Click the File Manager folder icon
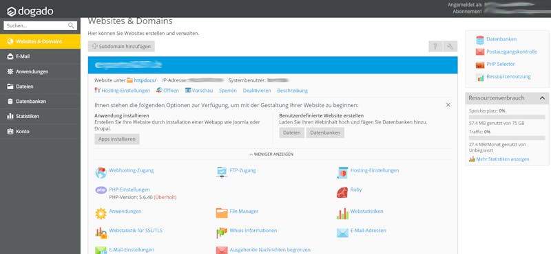 (221, 213)
